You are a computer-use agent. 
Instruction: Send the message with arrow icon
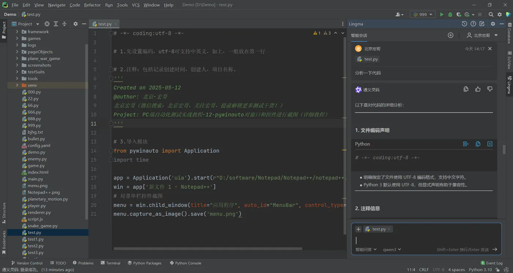pos(495,250)
